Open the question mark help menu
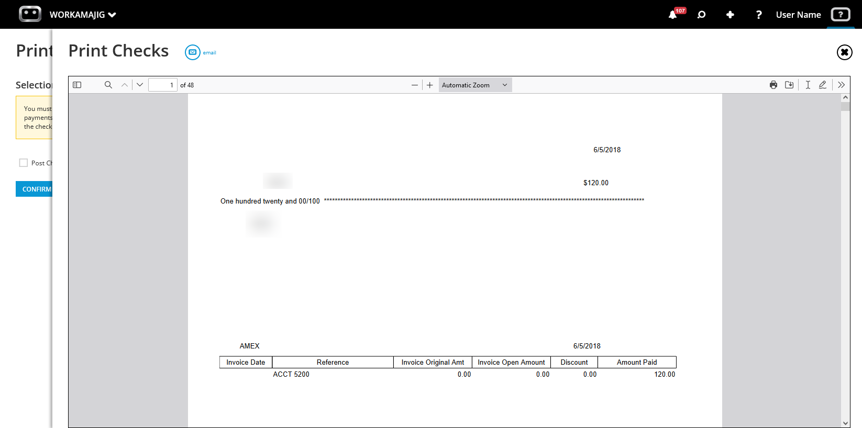 coord(759,15)
